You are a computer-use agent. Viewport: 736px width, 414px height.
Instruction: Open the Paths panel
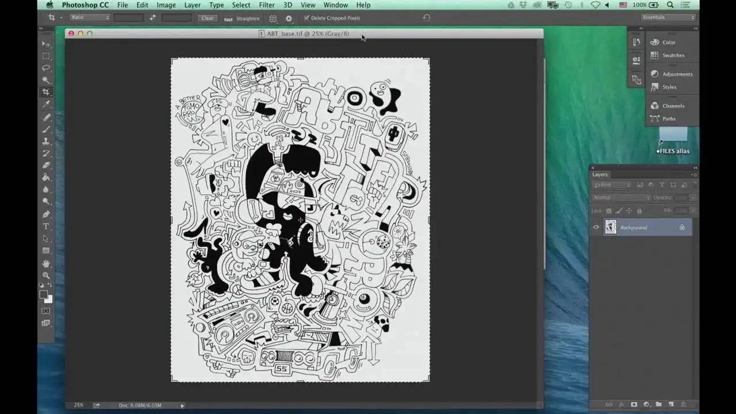(x=669, y=118)
